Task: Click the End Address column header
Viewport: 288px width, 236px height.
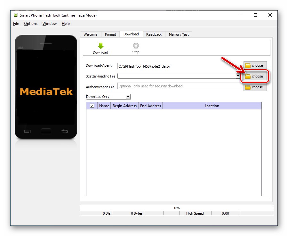Action: click(x=150, y=106)
